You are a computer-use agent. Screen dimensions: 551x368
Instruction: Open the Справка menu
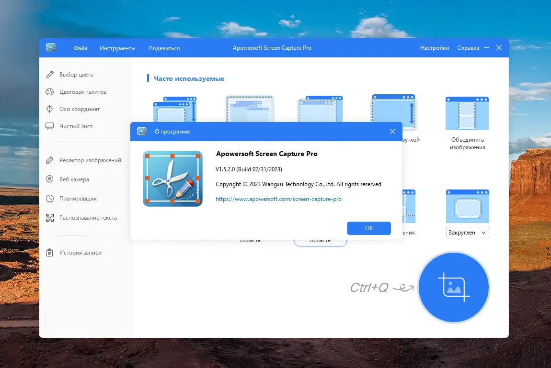[468, 48]
